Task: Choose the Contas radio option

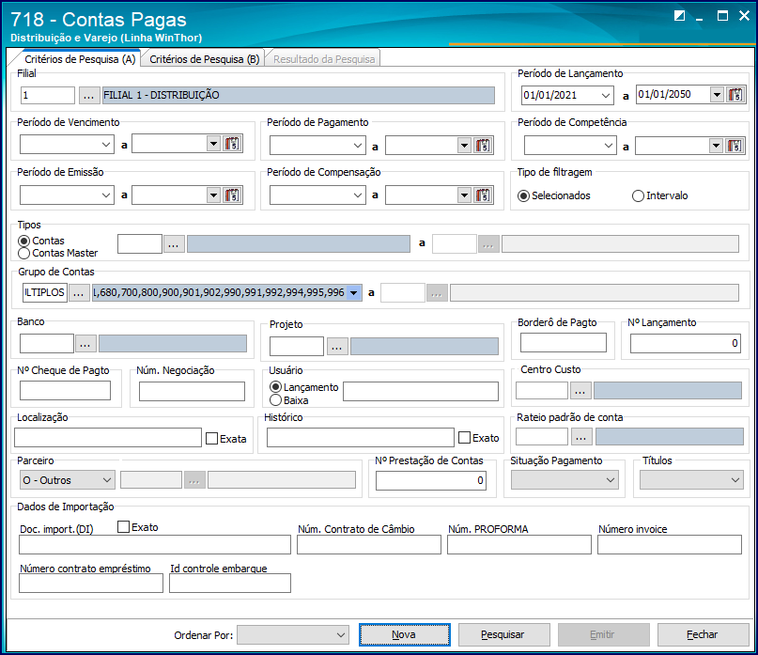Action: (x=41, y=241)
